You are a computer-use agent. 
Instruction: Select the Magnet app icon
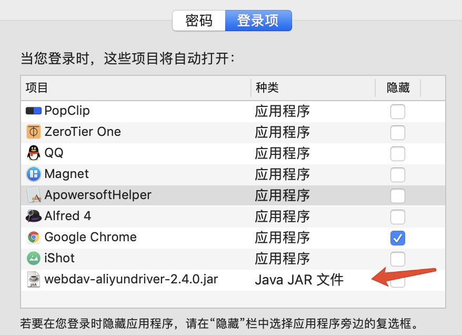pos(34,174)
